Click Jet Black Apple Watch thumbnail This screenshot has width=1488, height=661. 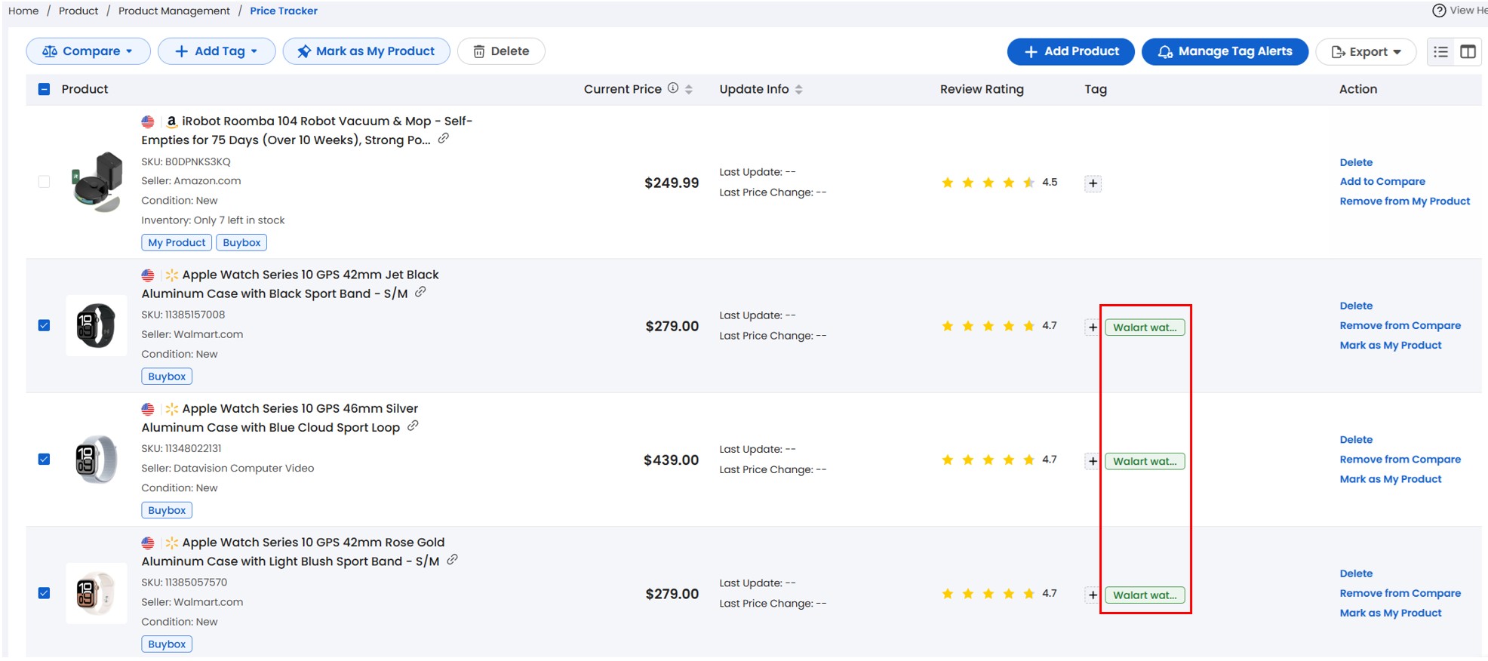pyautogui.click(x=97, y=325)
